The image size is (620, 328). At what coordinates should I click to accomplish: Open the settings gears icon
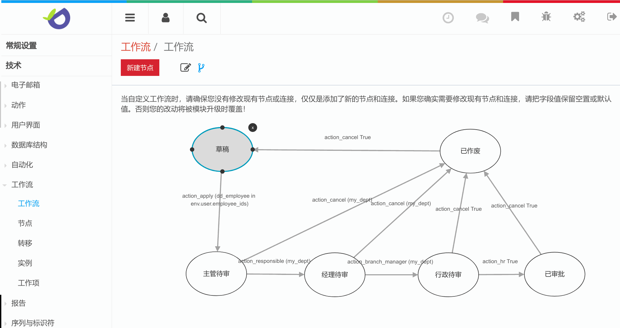pyautogui.click(x=579, y=17)
